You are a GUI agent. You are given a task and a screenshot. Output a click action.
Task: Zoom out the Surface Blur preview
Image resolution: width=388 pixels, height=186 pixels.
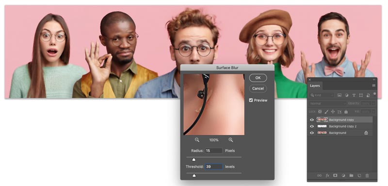[197, 140]
